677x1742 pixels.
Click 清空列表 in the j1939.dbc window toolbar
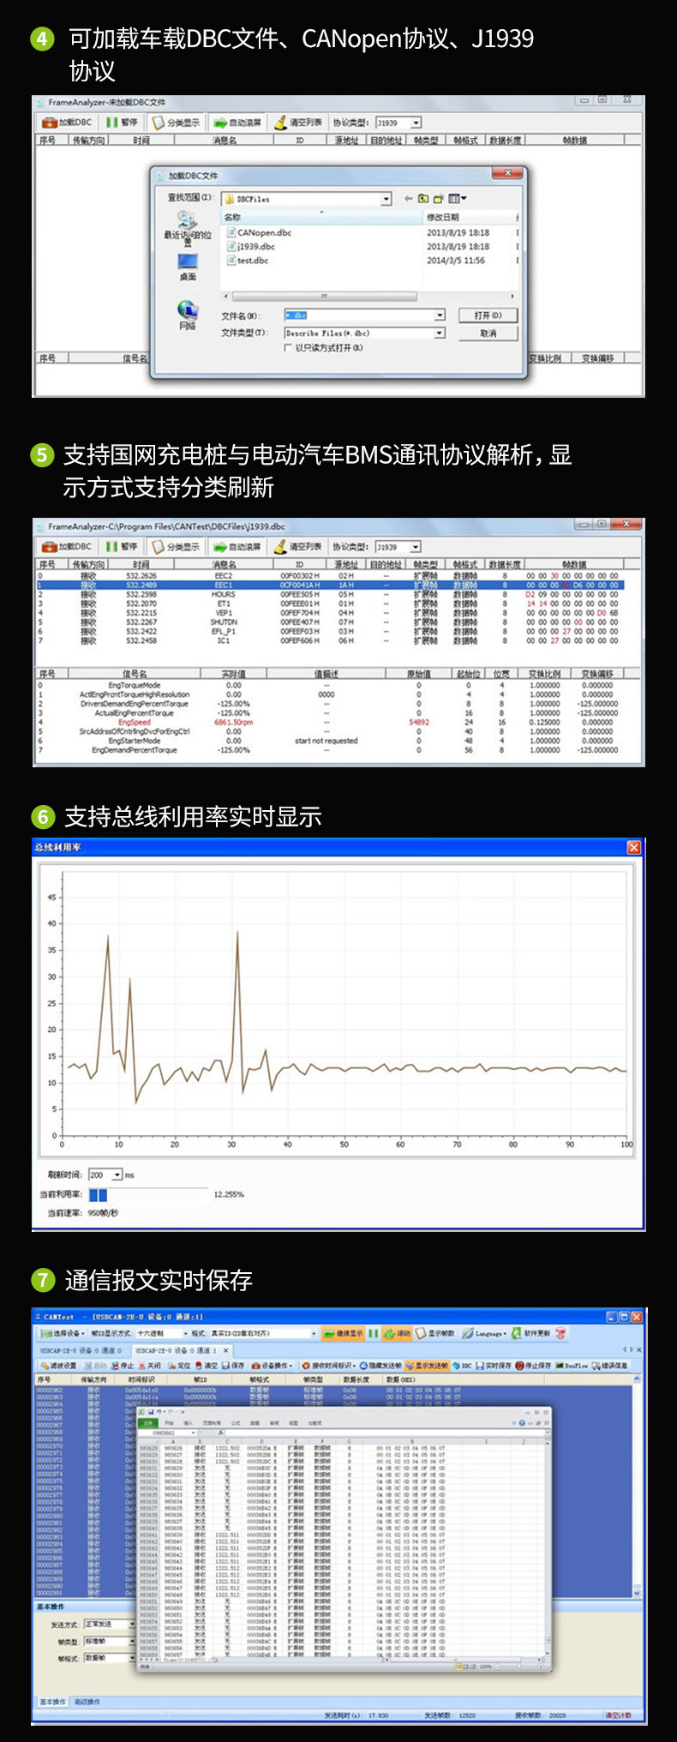[298, 547]
